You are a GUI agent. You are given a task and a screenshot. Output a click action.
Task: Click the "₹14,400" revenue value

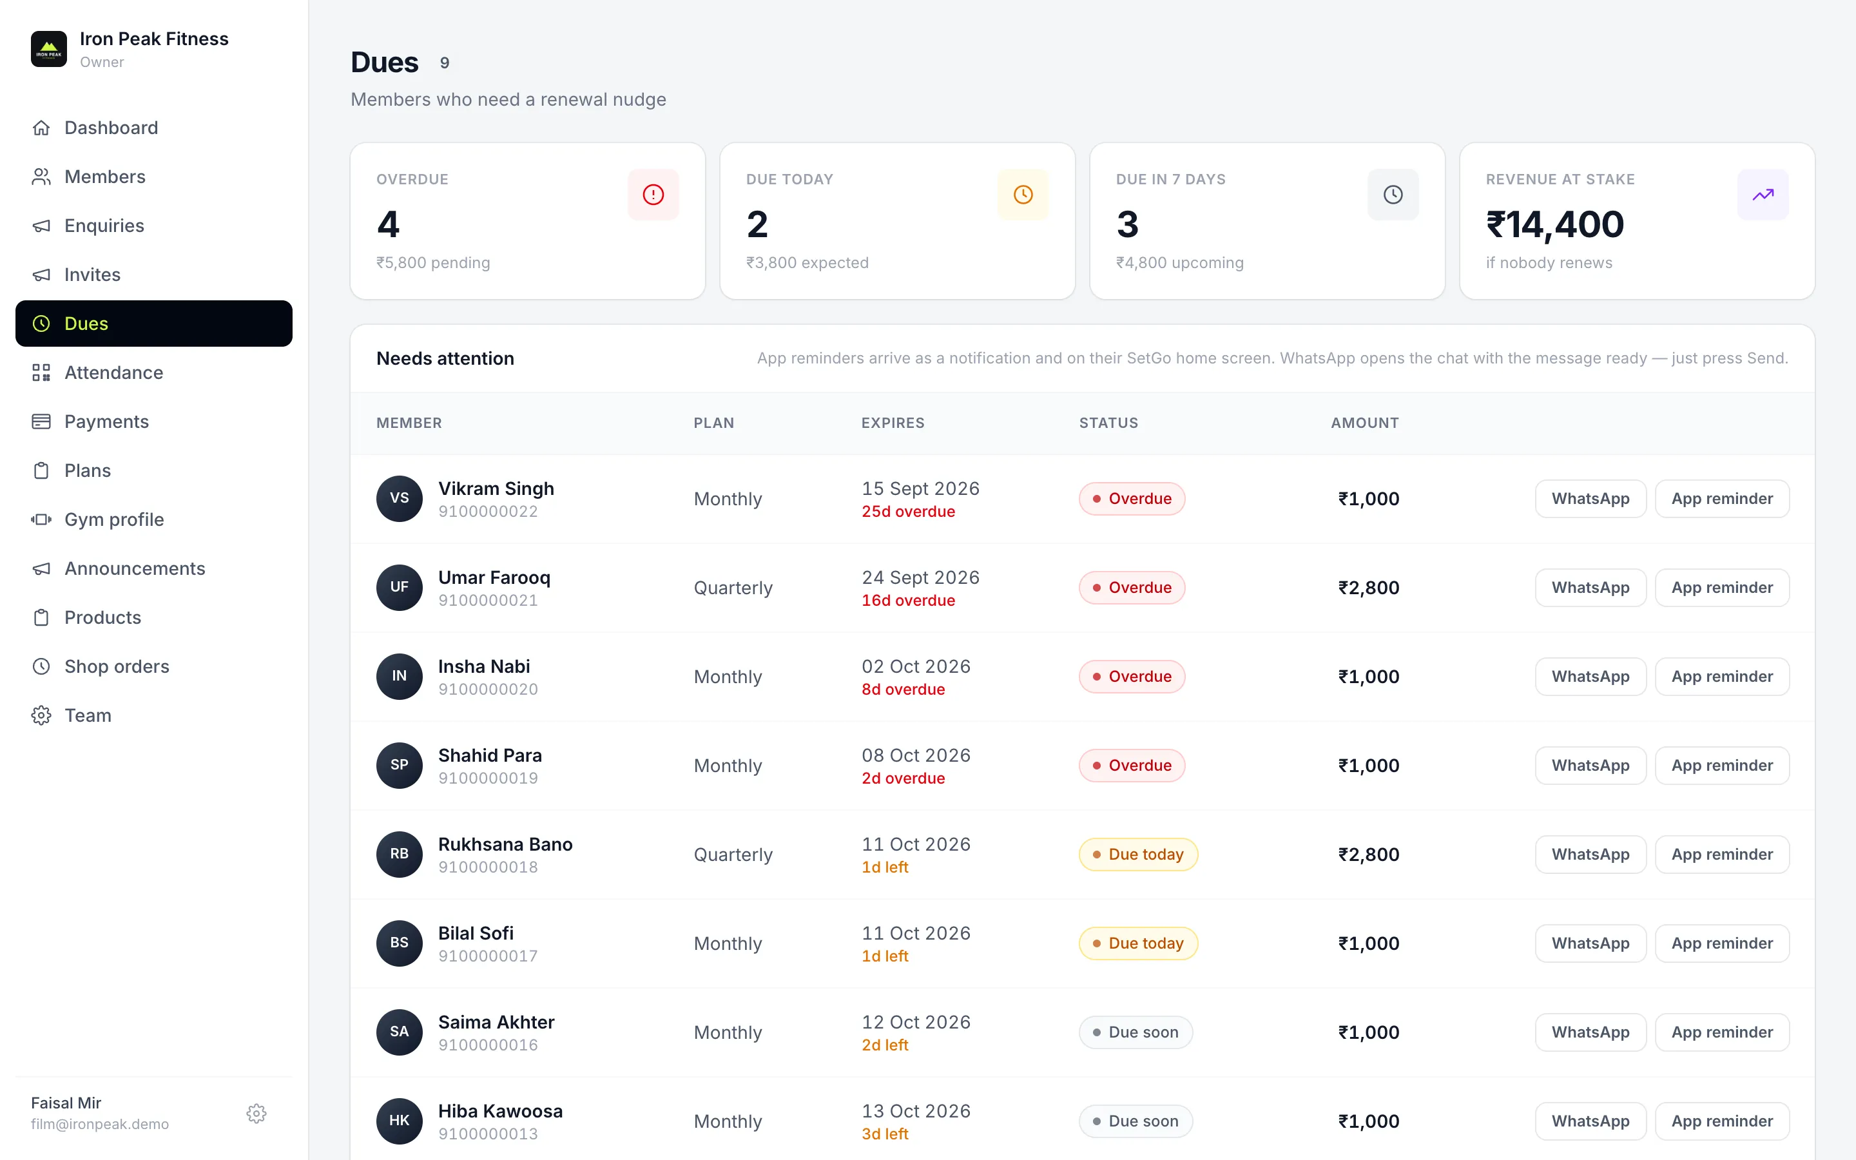[x=1554, y=224]
